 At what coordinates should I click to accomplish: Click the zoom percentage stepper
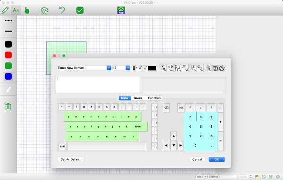tap(250, 177)
